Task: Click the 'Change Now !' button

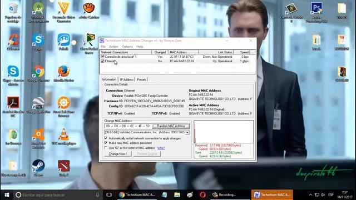Action: point(117,154)
